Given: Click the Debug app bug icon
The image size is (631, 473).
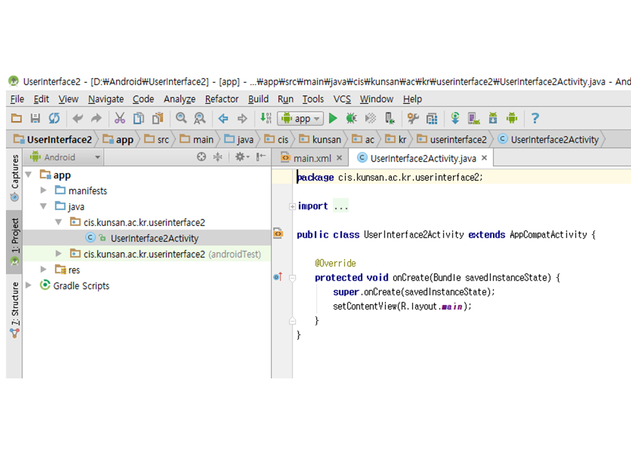Looking at the screenshot, I should tap(352, 119).
